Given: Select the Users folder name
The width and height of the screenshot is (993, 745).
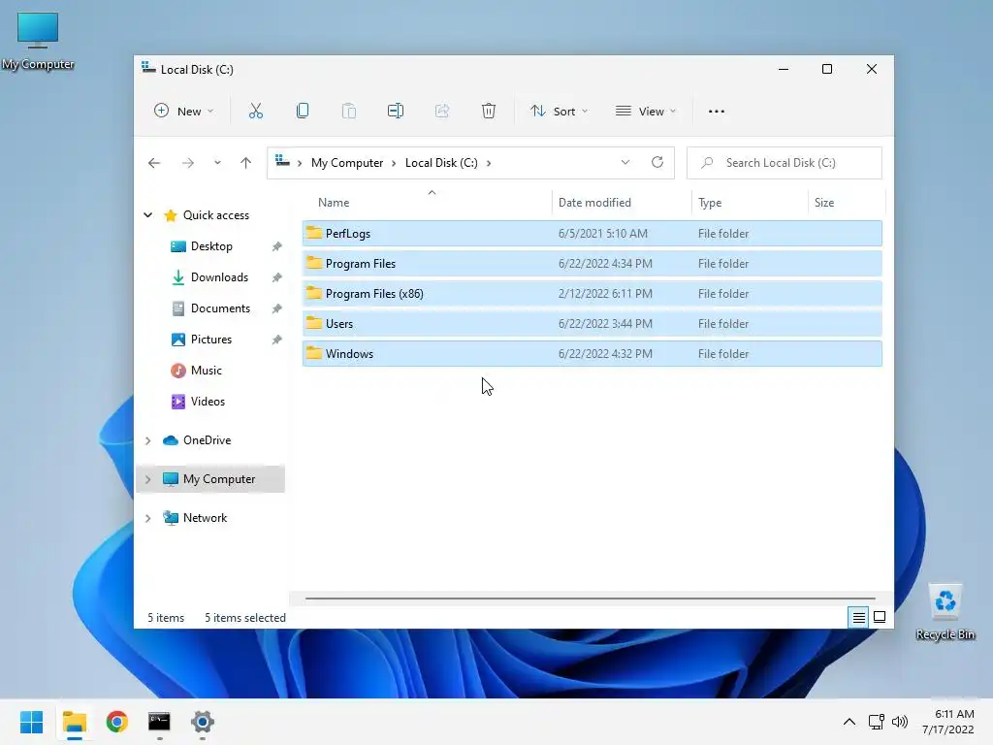Looking at the screenshot, I should click(x=338, y=324).
